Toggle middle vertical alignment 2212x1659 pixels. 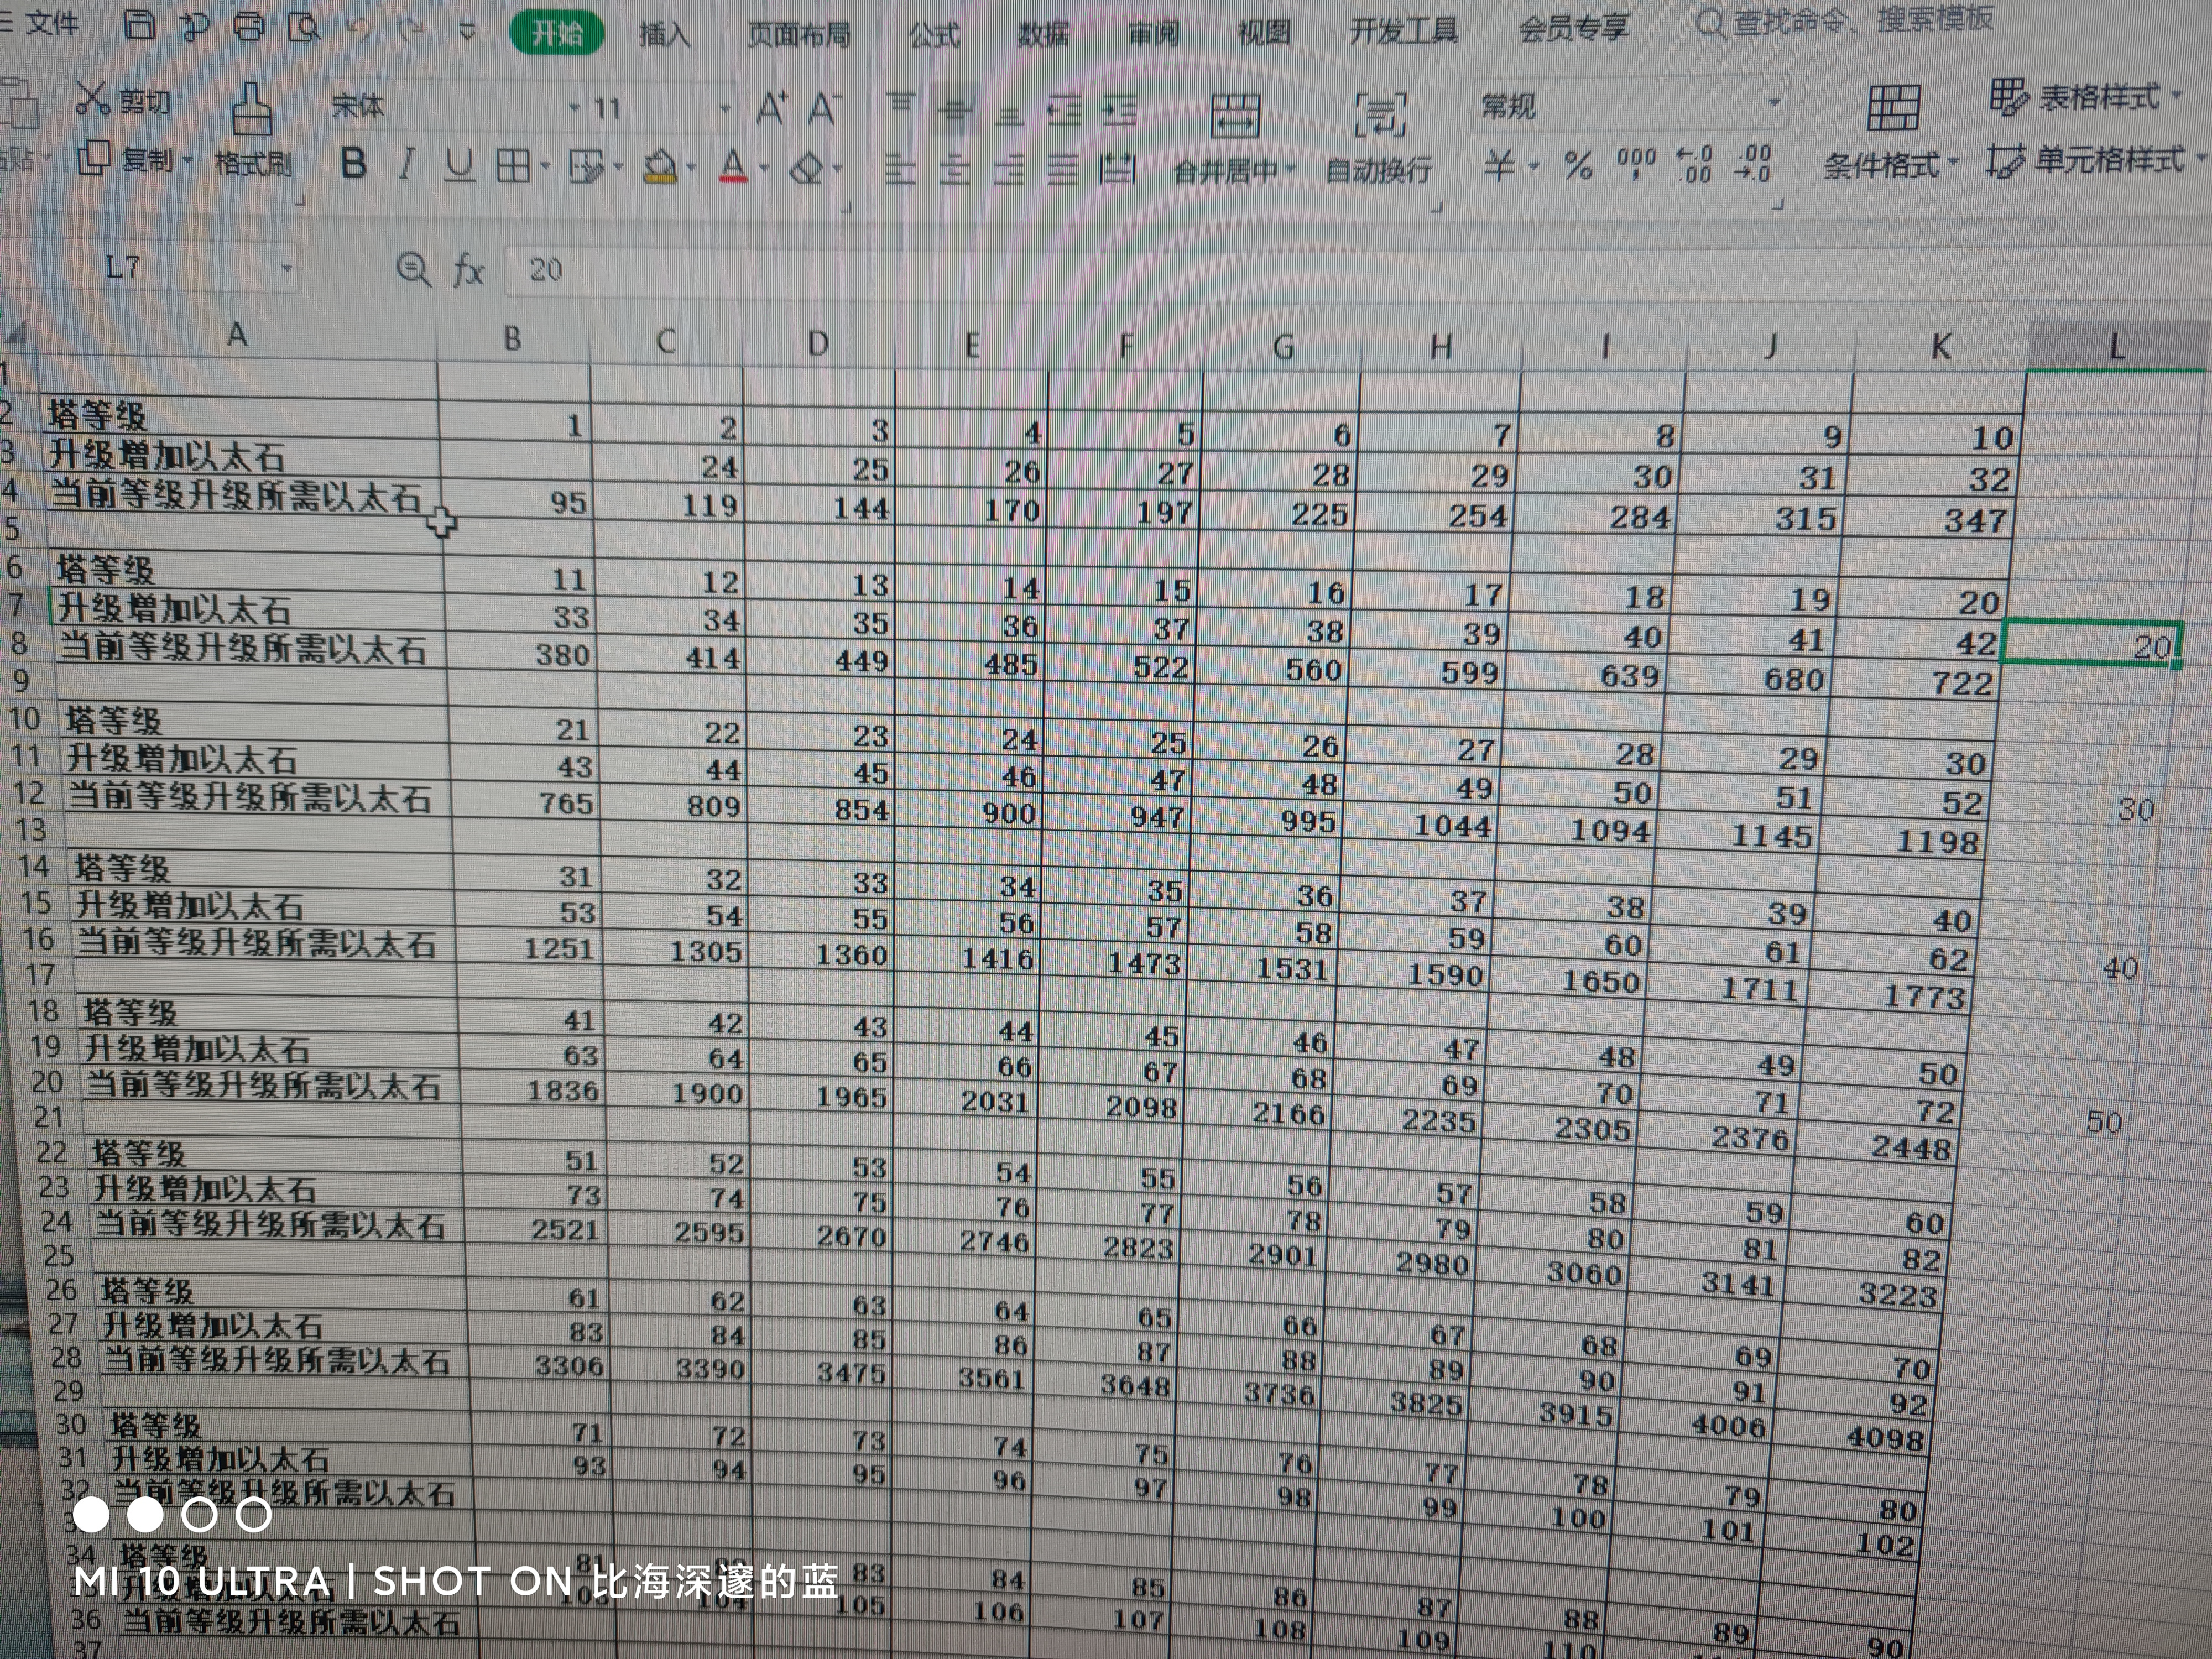click(x=956, y=109)
